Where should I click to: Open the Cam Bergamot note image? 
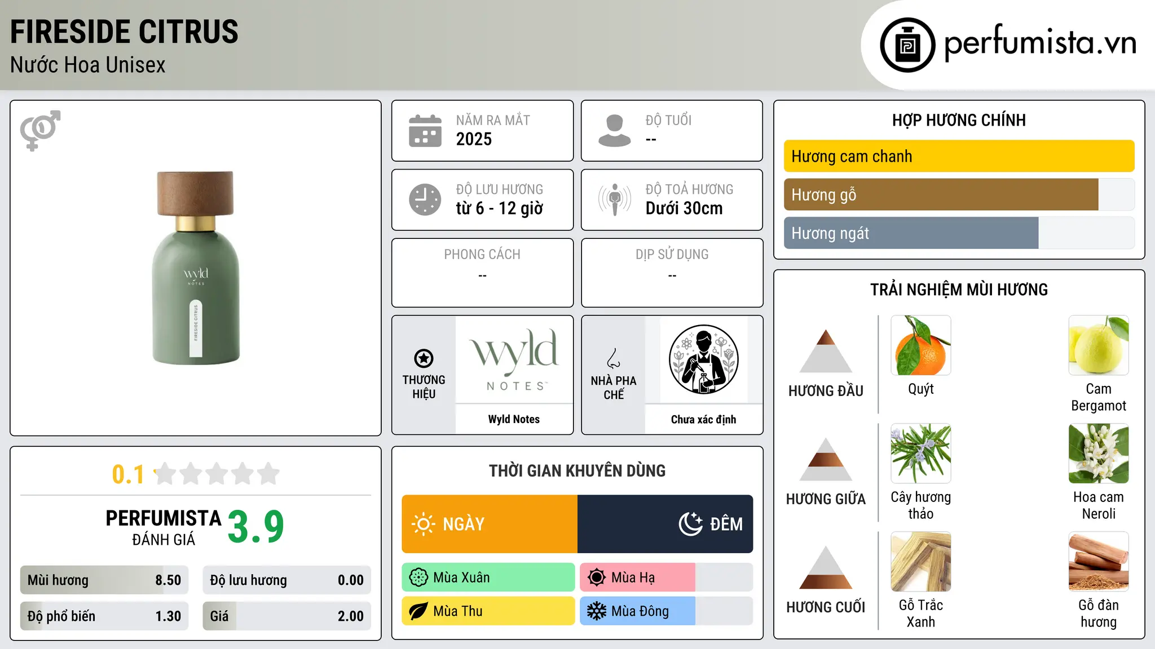(x=1099, y=345)
